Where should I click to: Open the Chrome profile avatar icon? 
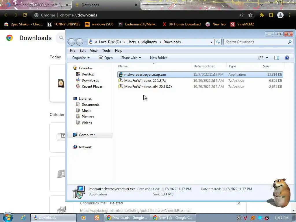[280, 15]
